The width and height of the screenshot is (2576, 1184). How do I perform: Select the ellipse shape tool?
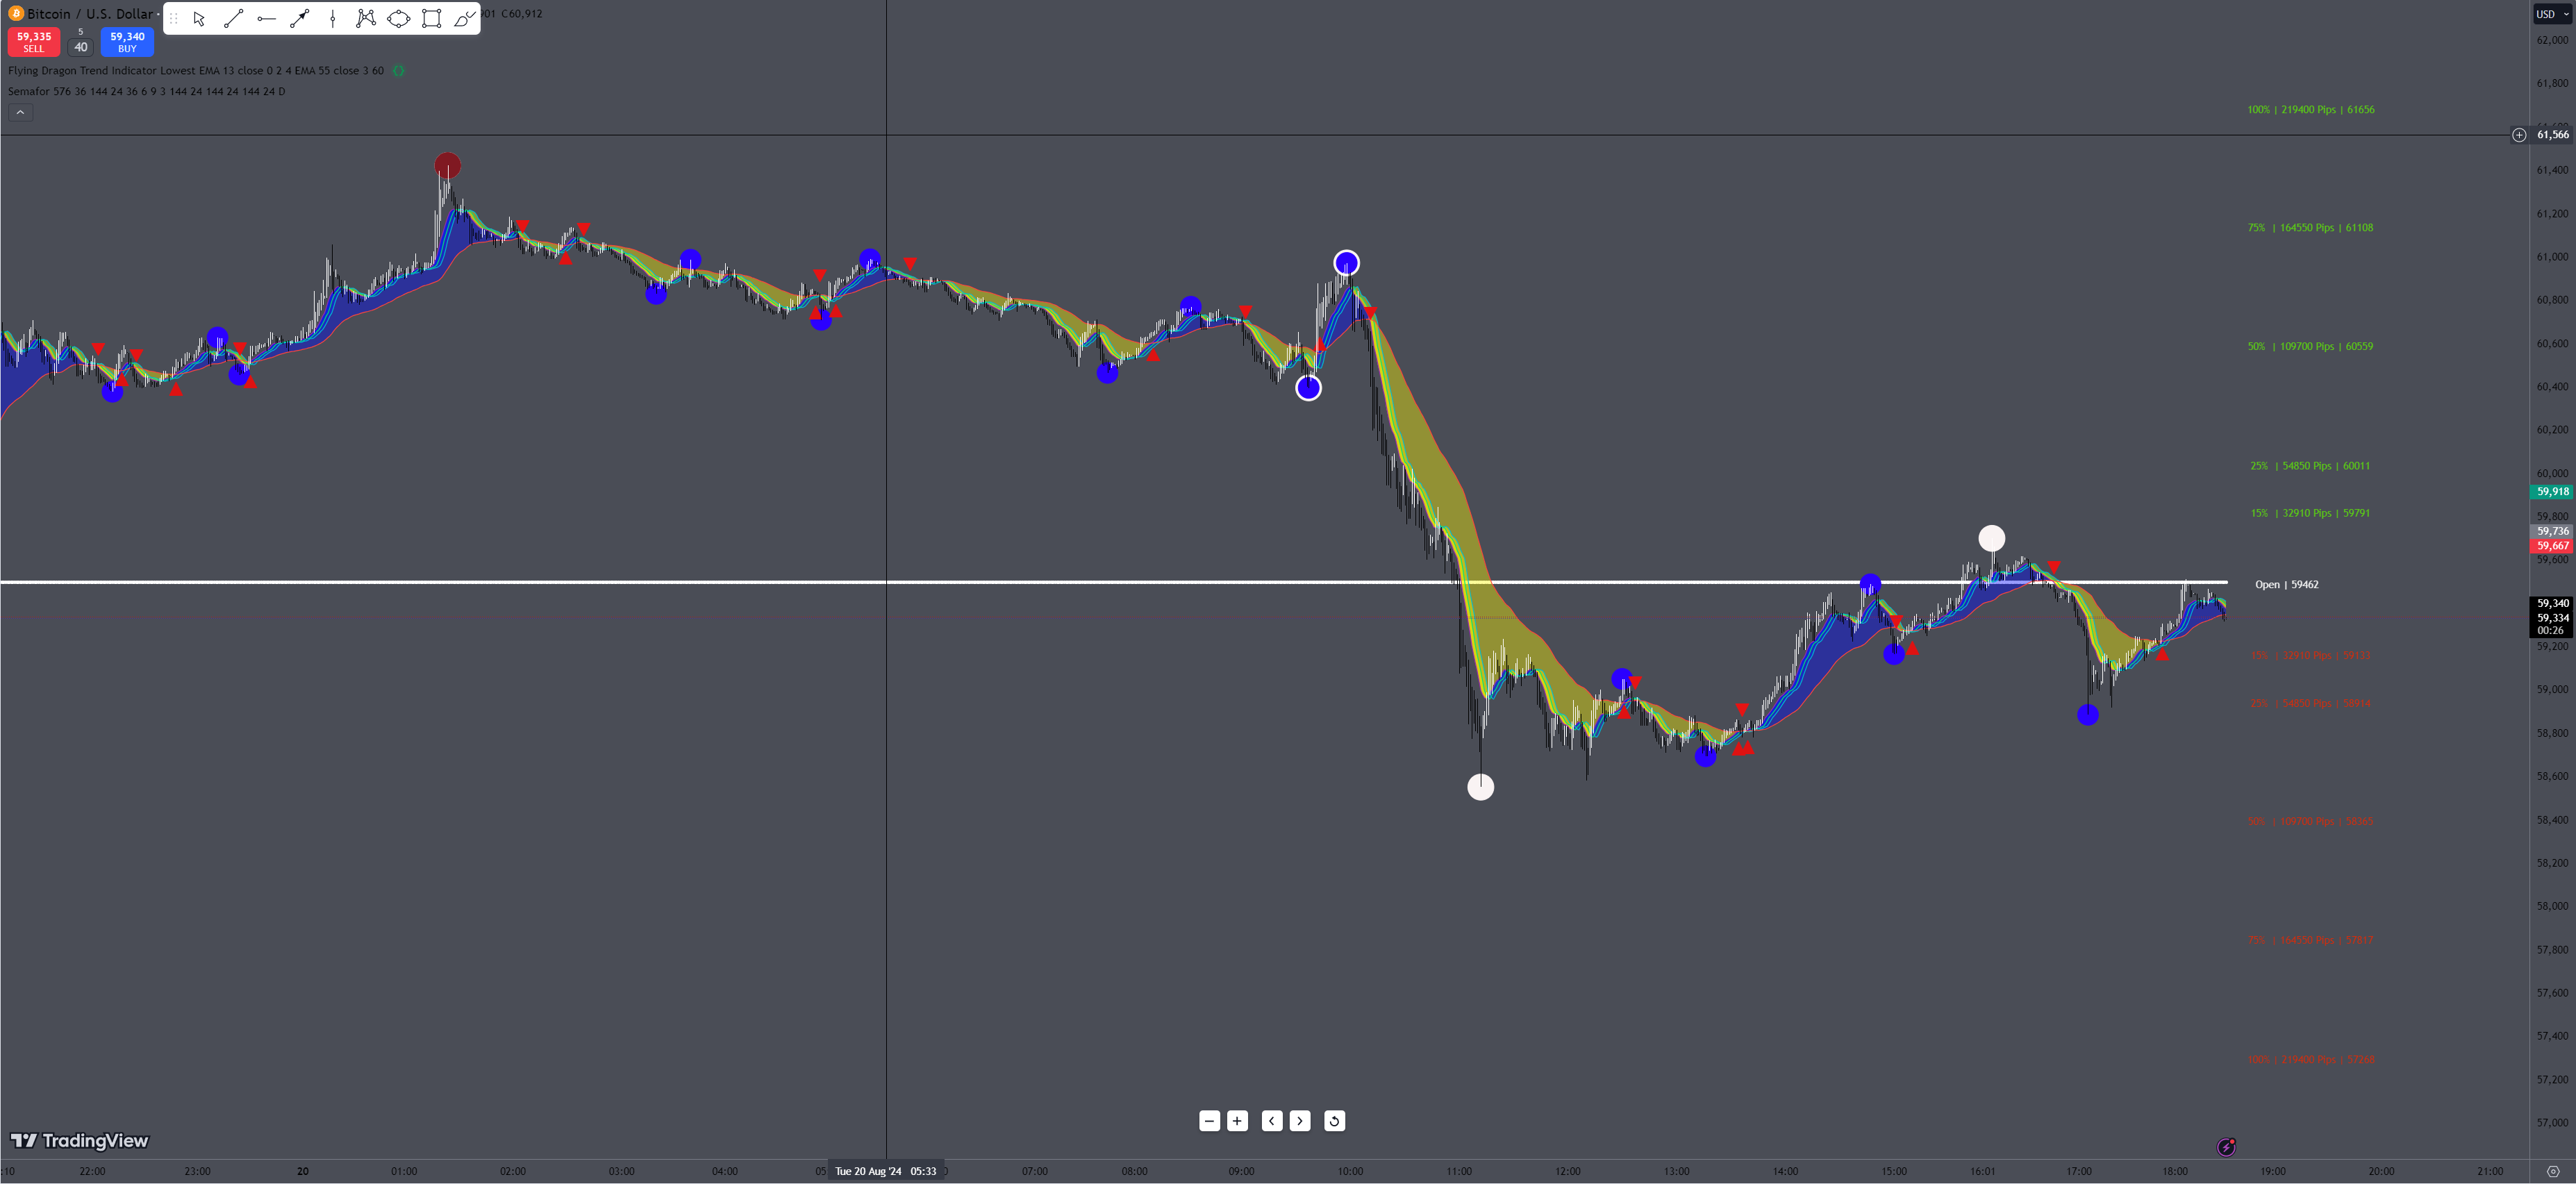398,19
